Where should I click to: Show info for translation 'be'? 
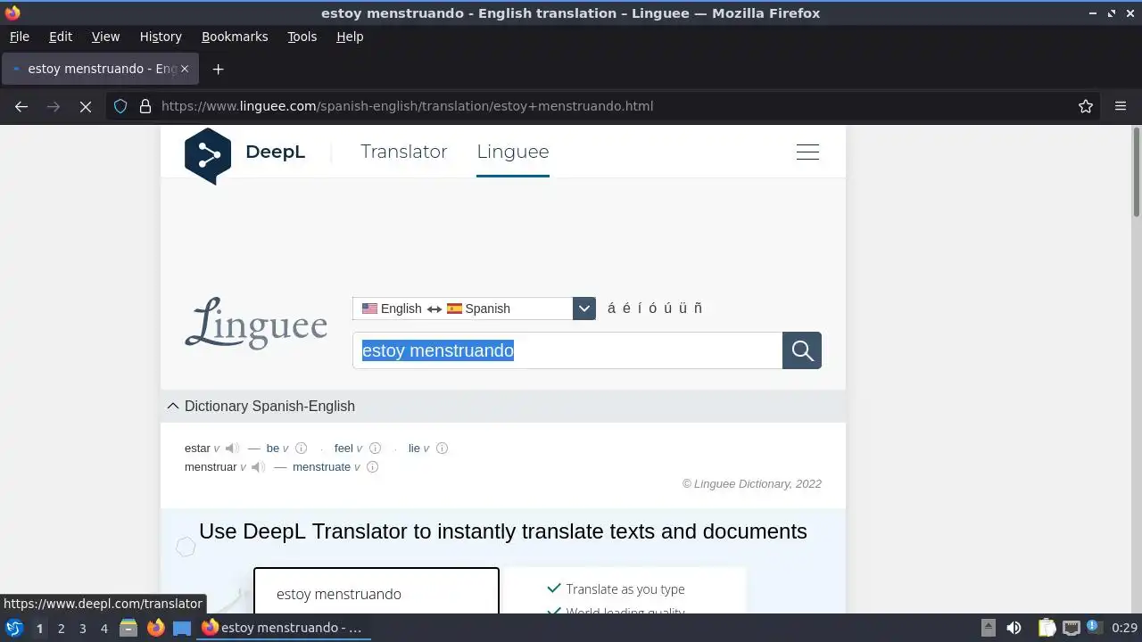pyautogui.click(x=301, y=449)
